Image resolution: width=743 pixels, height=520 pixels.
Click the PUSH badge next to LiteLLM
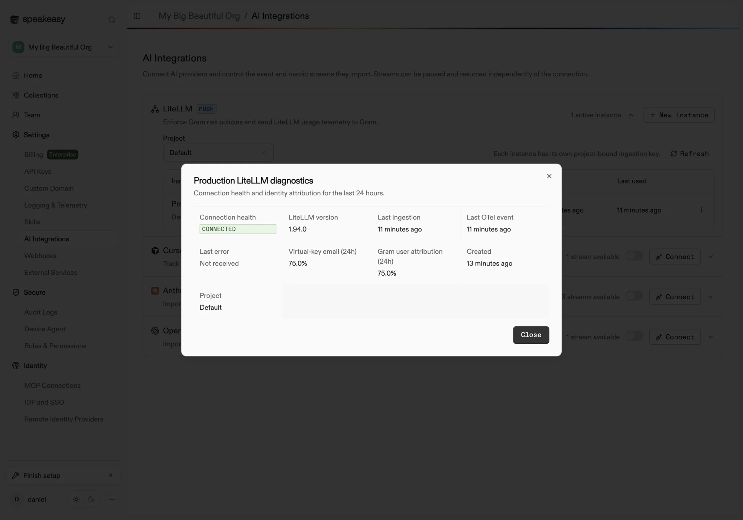tap(206, 109)
